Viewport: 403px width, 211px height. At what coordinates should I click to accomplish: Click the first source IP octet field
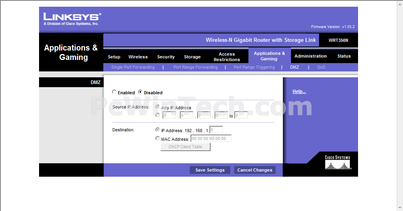pyautogui.click(x=169, y=115)
